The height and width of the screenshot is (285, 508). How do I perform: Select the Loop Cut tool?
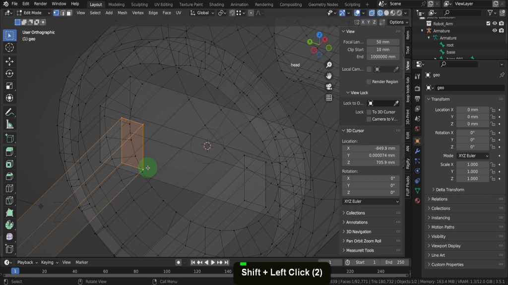(x=9, y=188)
